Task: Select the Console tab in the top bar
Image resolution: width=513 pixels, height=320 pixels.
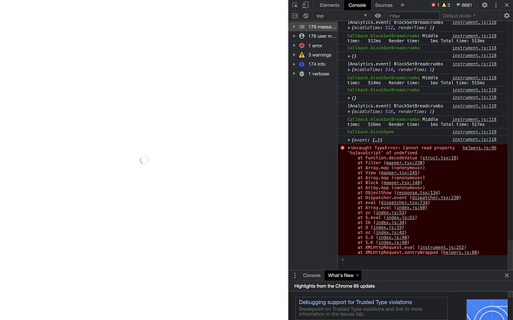Action: [x=357, y=5]
